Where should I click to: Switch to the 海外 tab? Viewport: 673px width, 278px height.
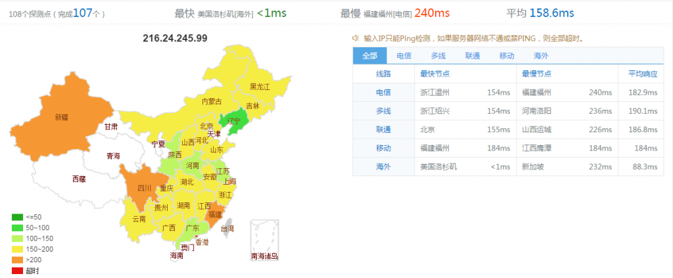(x=541, y=56)
